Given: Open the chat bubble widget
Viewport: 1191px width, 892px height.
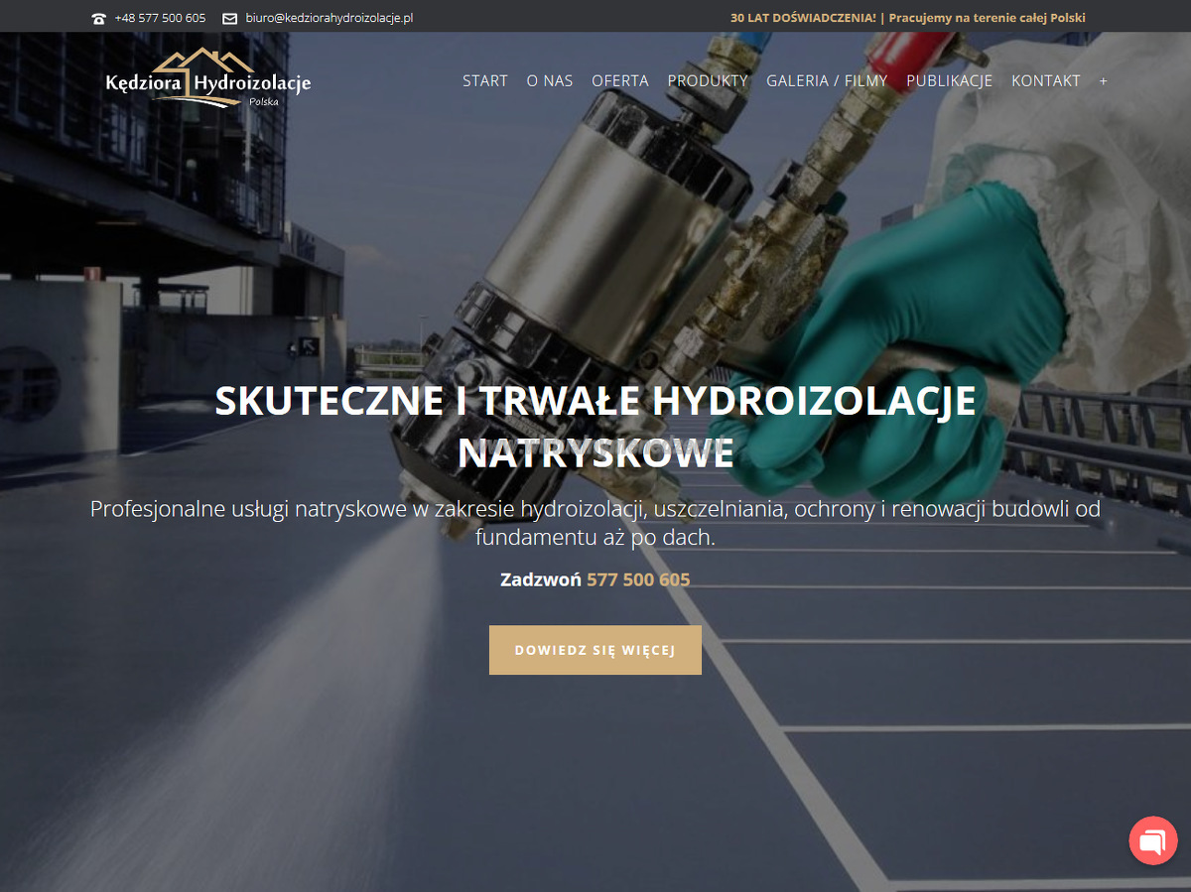Looking at the screenshot, I should (1153, 841).
